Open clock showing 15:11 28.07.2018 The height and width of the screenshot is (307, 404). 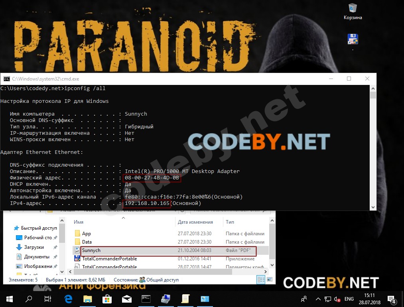click(x=369, y=299)
